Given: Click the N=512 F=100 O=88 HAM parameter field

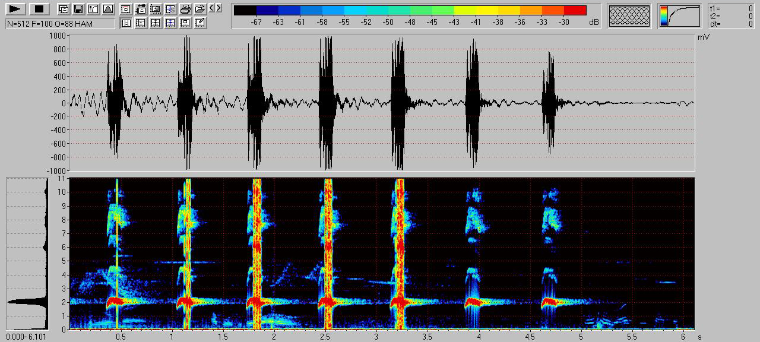Looking at the screenshot, I should click(60, 23).
